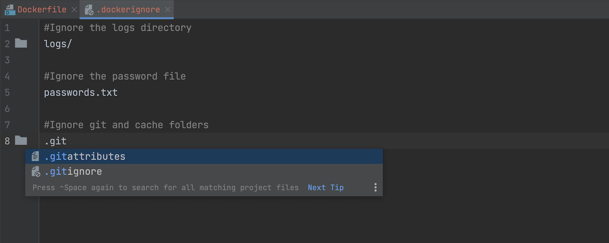
Task: Choose .gitattributes from the completion list
Action: [204, 156]
